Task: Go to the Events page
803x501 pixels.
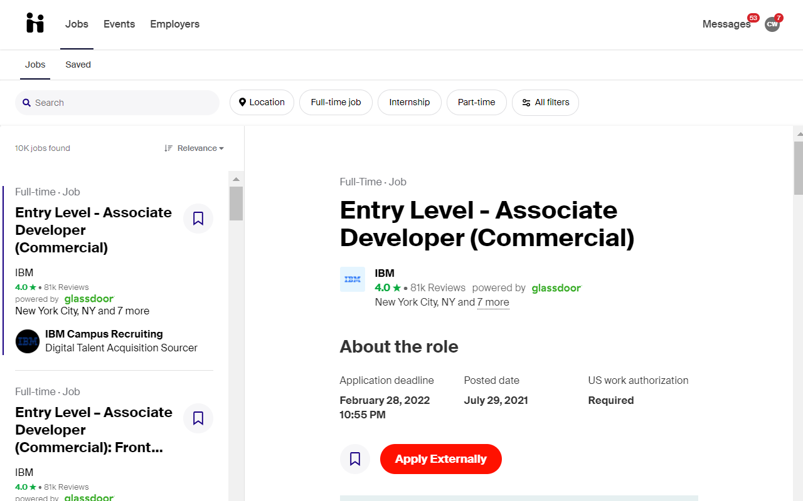Action: point(119,24)
